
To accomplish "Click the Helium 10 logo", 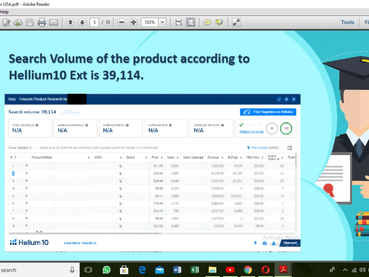I will tap(29, 242).
